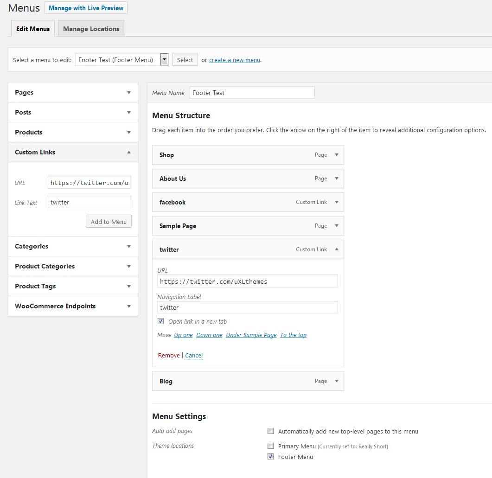This screenshot has height=478, width=492.
Task: Expand the Blog menu item options
Action: pyautogui.click(x=337, y=381)
